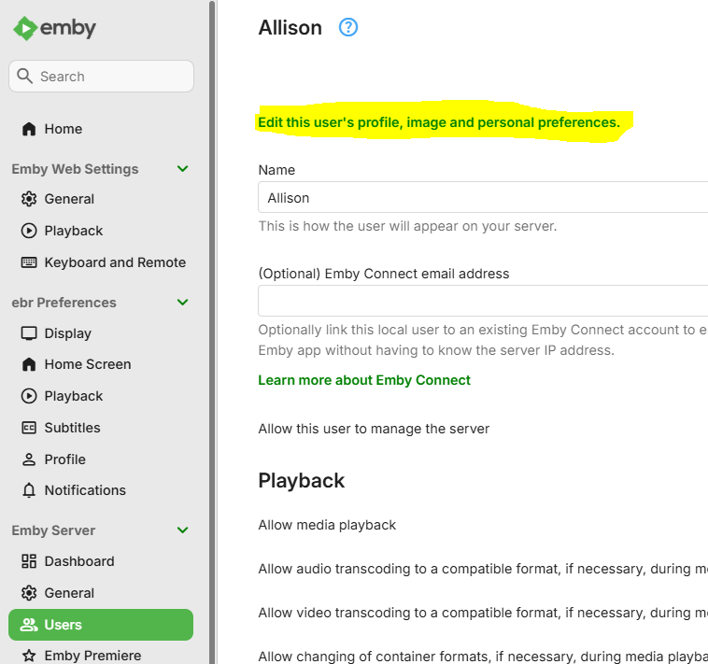Collapse the ebr Preferences section
The image size is (708, 664).
pyautogui.click(x=183, y=303)
